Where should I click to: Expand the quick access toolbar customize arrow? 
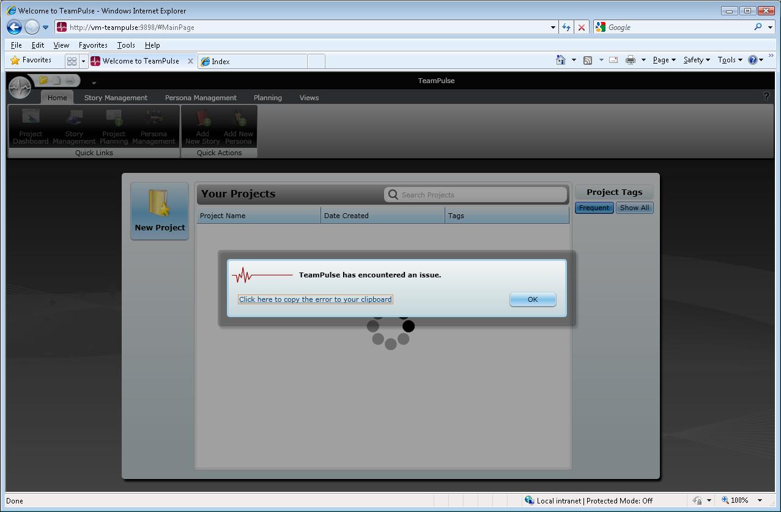94,82
